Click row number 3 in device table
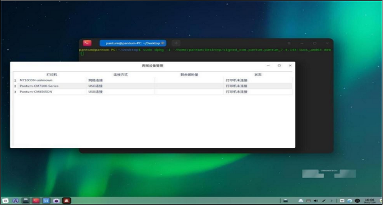The width and height of the screenshot is (383, 205). coord(15,92)
